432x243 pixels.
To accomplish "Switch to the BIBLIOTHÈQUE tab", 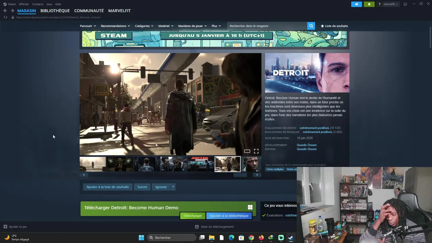I will pos(55,11).
